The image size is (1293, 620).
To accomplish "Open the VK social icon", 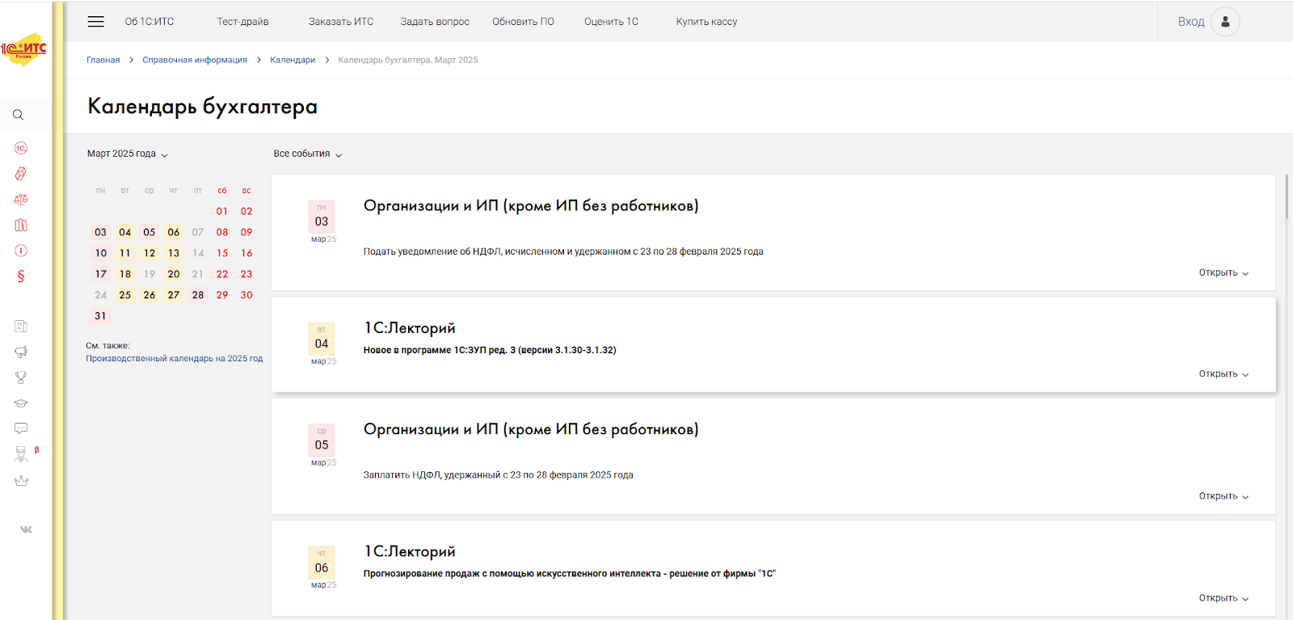I will point(26,529).
